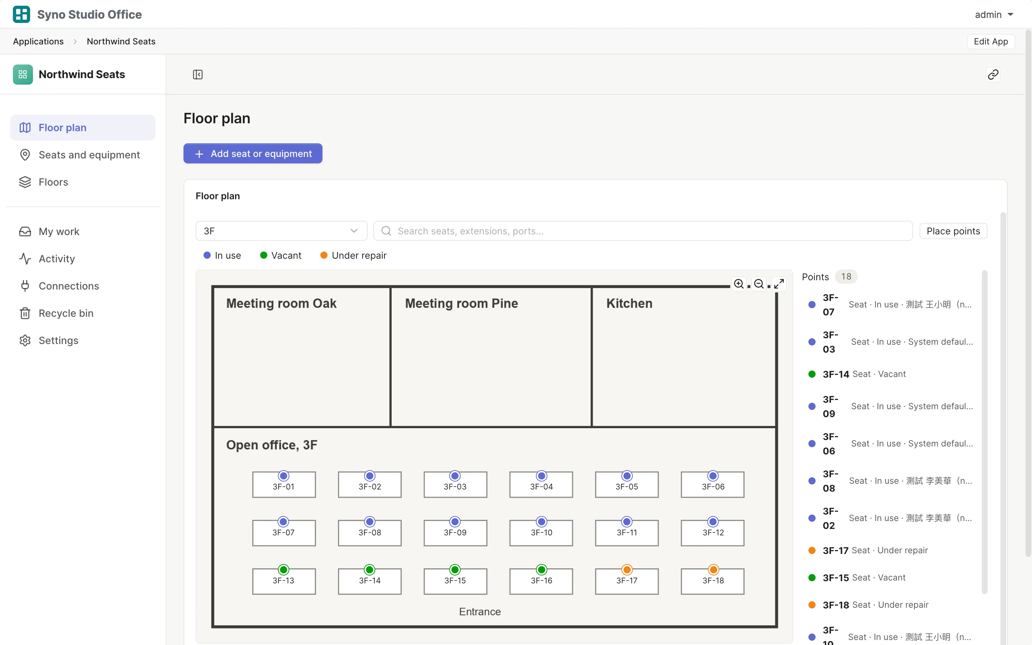Select seat marker 3F-08 on the map
Viewport: 1032px width, 645px height.
370,521
